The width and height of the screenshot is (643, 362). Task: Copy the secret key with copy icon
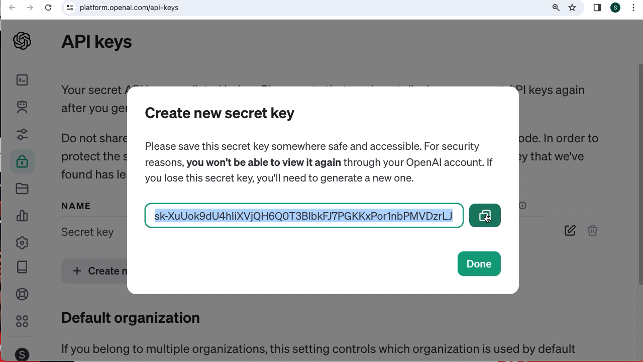click(x=485, y=216)
